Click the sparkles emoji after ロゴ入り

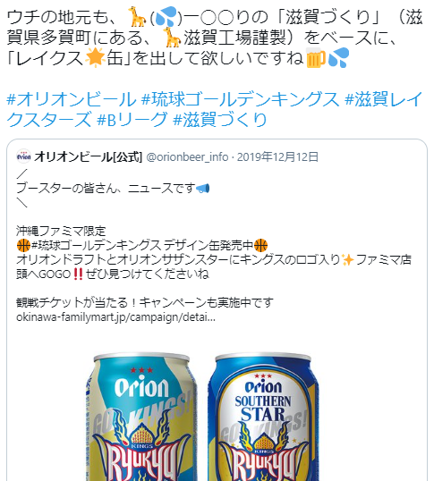[x=348, y=259]
